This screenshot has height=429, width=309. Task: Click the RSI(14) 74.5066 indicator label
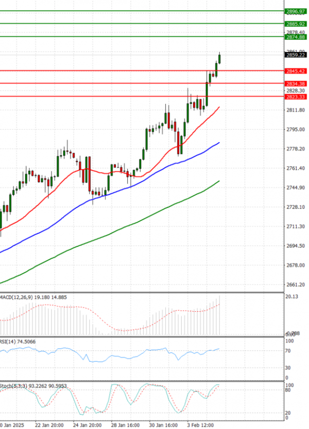click(x=18, y=342)
